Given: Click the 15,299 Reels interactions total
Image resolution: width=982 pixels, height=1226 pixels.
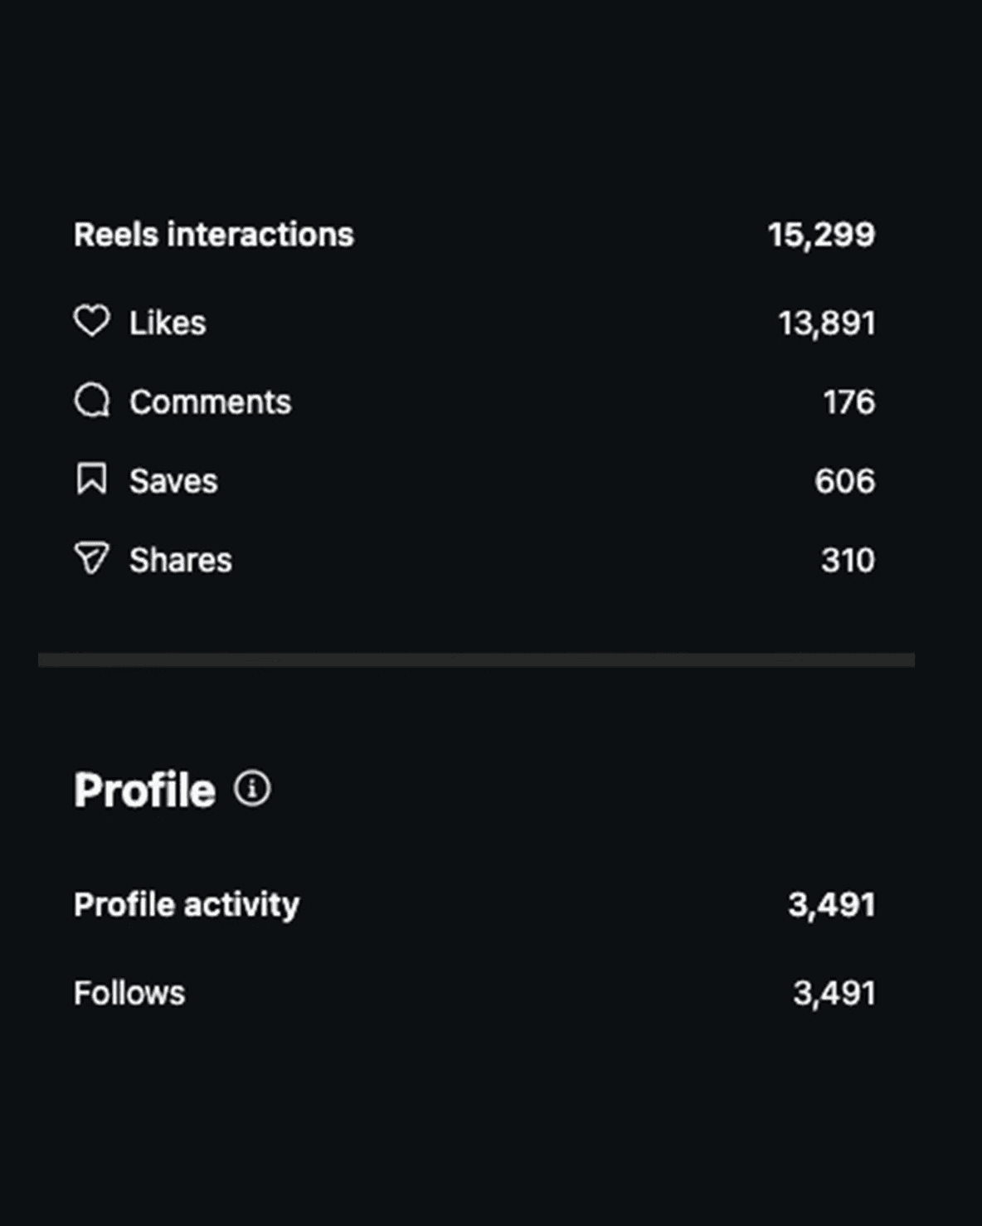Looking at the screenshot, I should coord(821,235).
